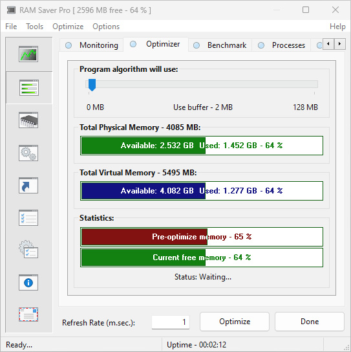Click the 'Status: Waiting...' text
The image size is (351, 352).
coord(203,277)
